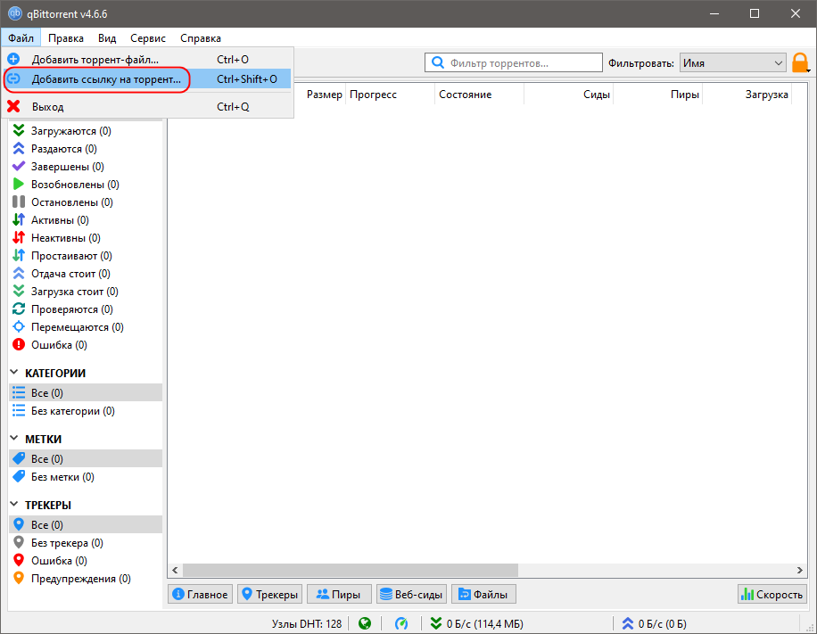Click the blue Раздаются arrows icon

[x=19, y=149]
